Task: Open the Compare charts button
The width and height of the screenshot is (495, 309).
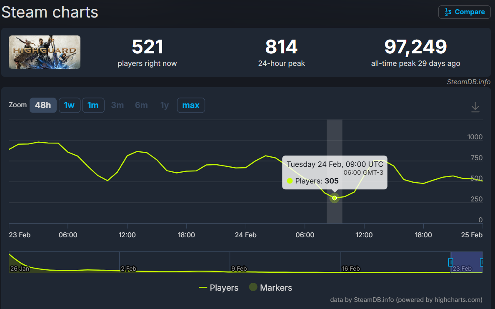Action: tap(464, 12)
